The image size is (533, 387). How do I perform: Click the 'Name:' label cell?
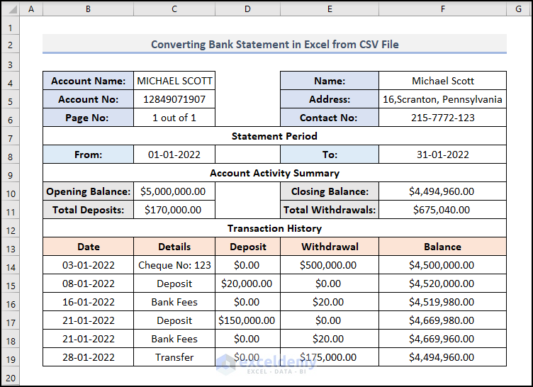coord(330,81)
